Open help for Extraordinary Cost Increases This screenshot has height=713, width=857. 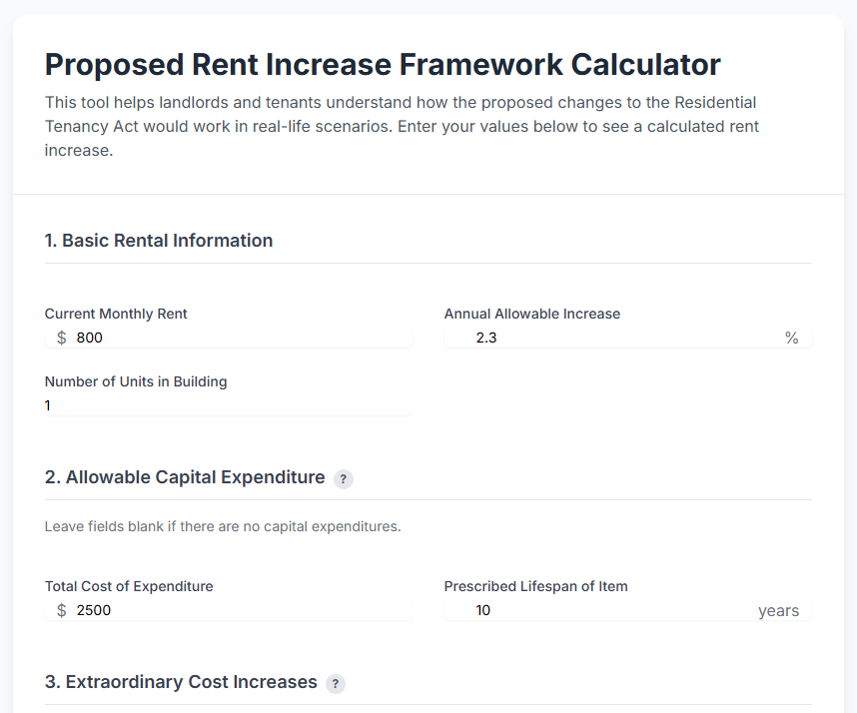pos(336,684)
